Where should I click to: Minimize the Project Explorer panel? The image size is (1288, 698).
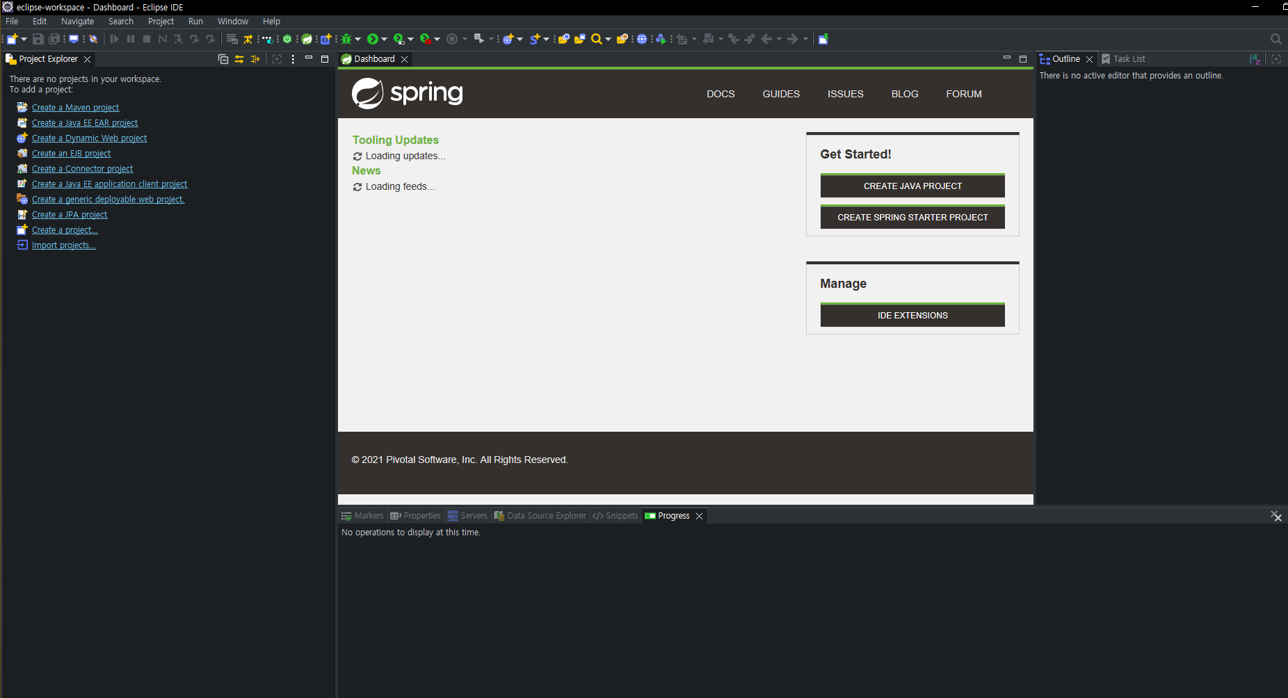click(x=309, y=58)
